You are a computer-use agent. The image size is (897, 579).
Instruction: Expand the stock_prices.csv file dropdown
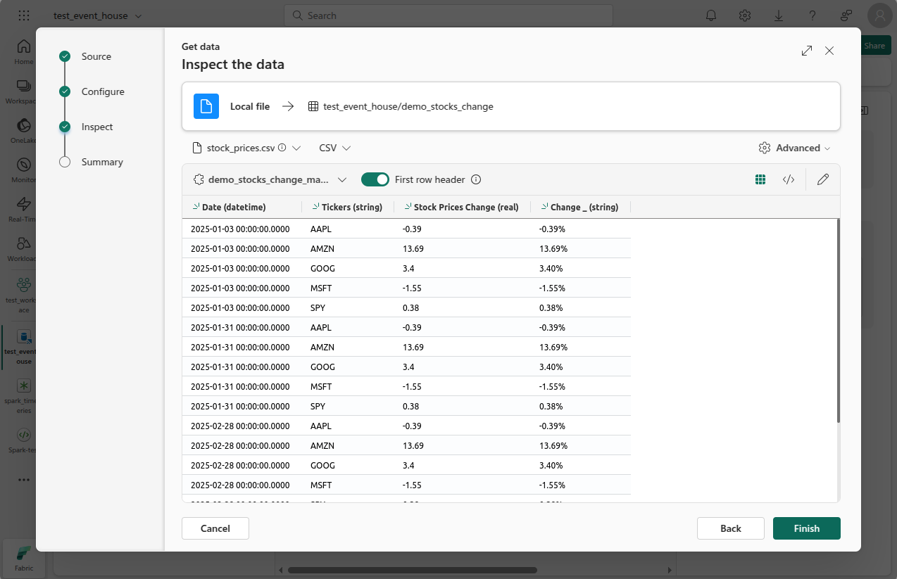tap(296, 148)
